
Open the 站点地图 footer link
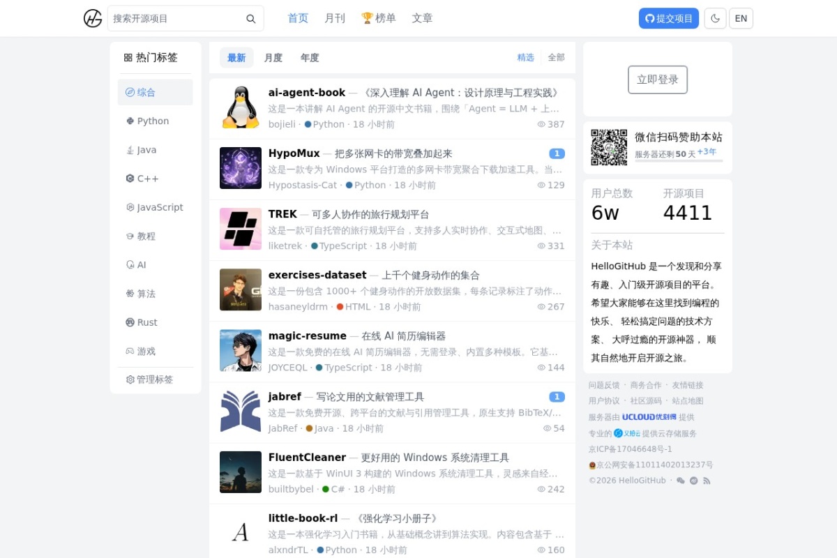[x=688, y=401]
